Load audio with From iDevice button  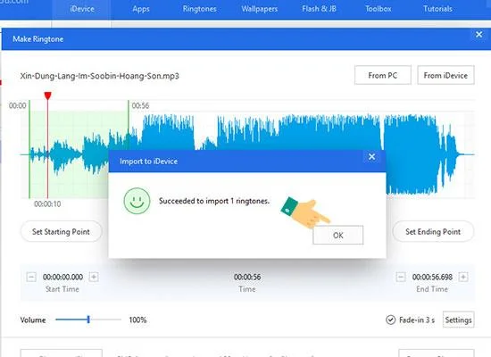445,75
